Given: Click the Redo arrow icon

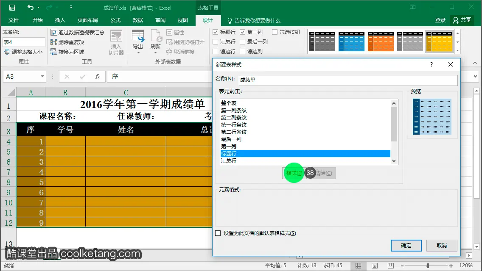Looking at the screenshot, I should coord(49,7).
